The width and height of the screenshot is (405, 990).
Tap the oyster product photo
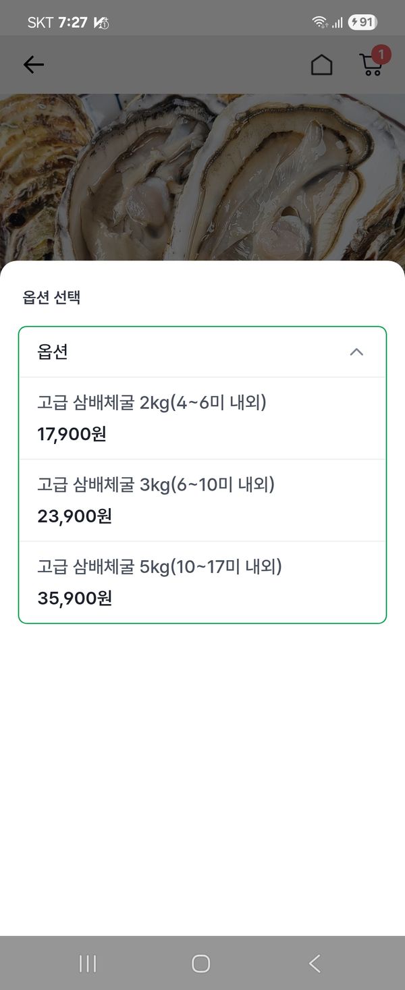click(202, 175)
